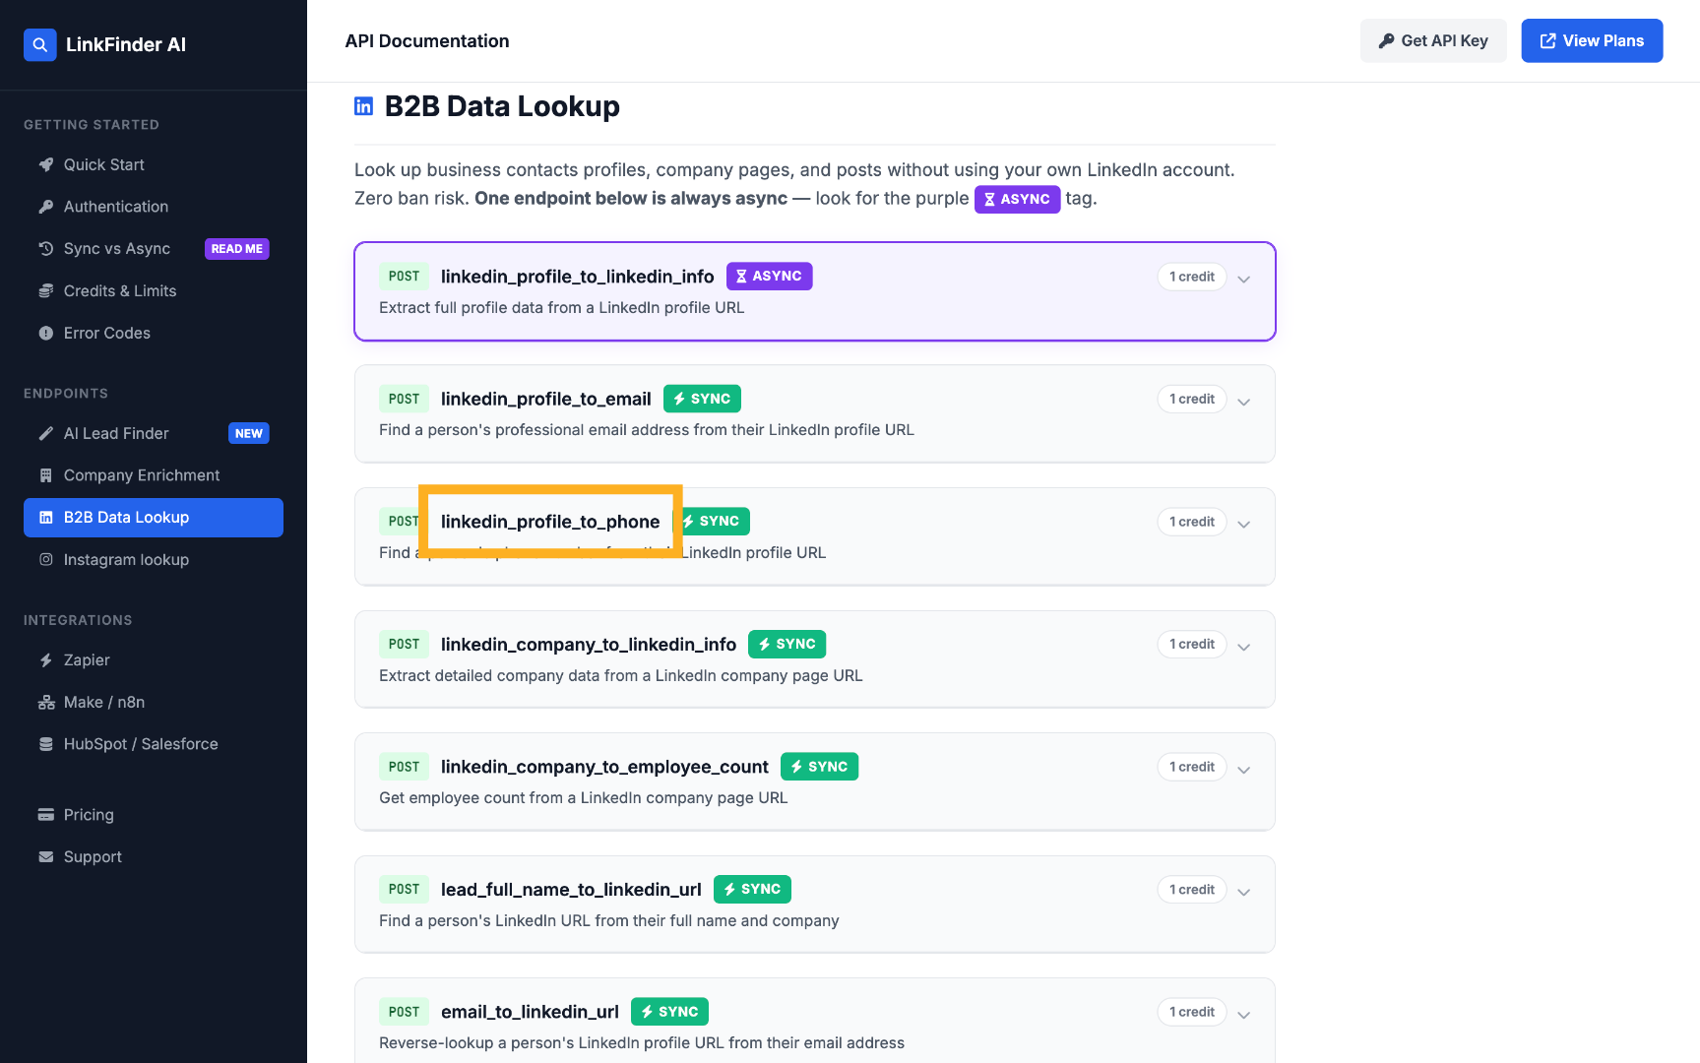Click 1 credit badge on linkedin_profile_to_linkedin_info
The height and width of the screenshot is (1063, 1700).
click(x=1192, y=277)
